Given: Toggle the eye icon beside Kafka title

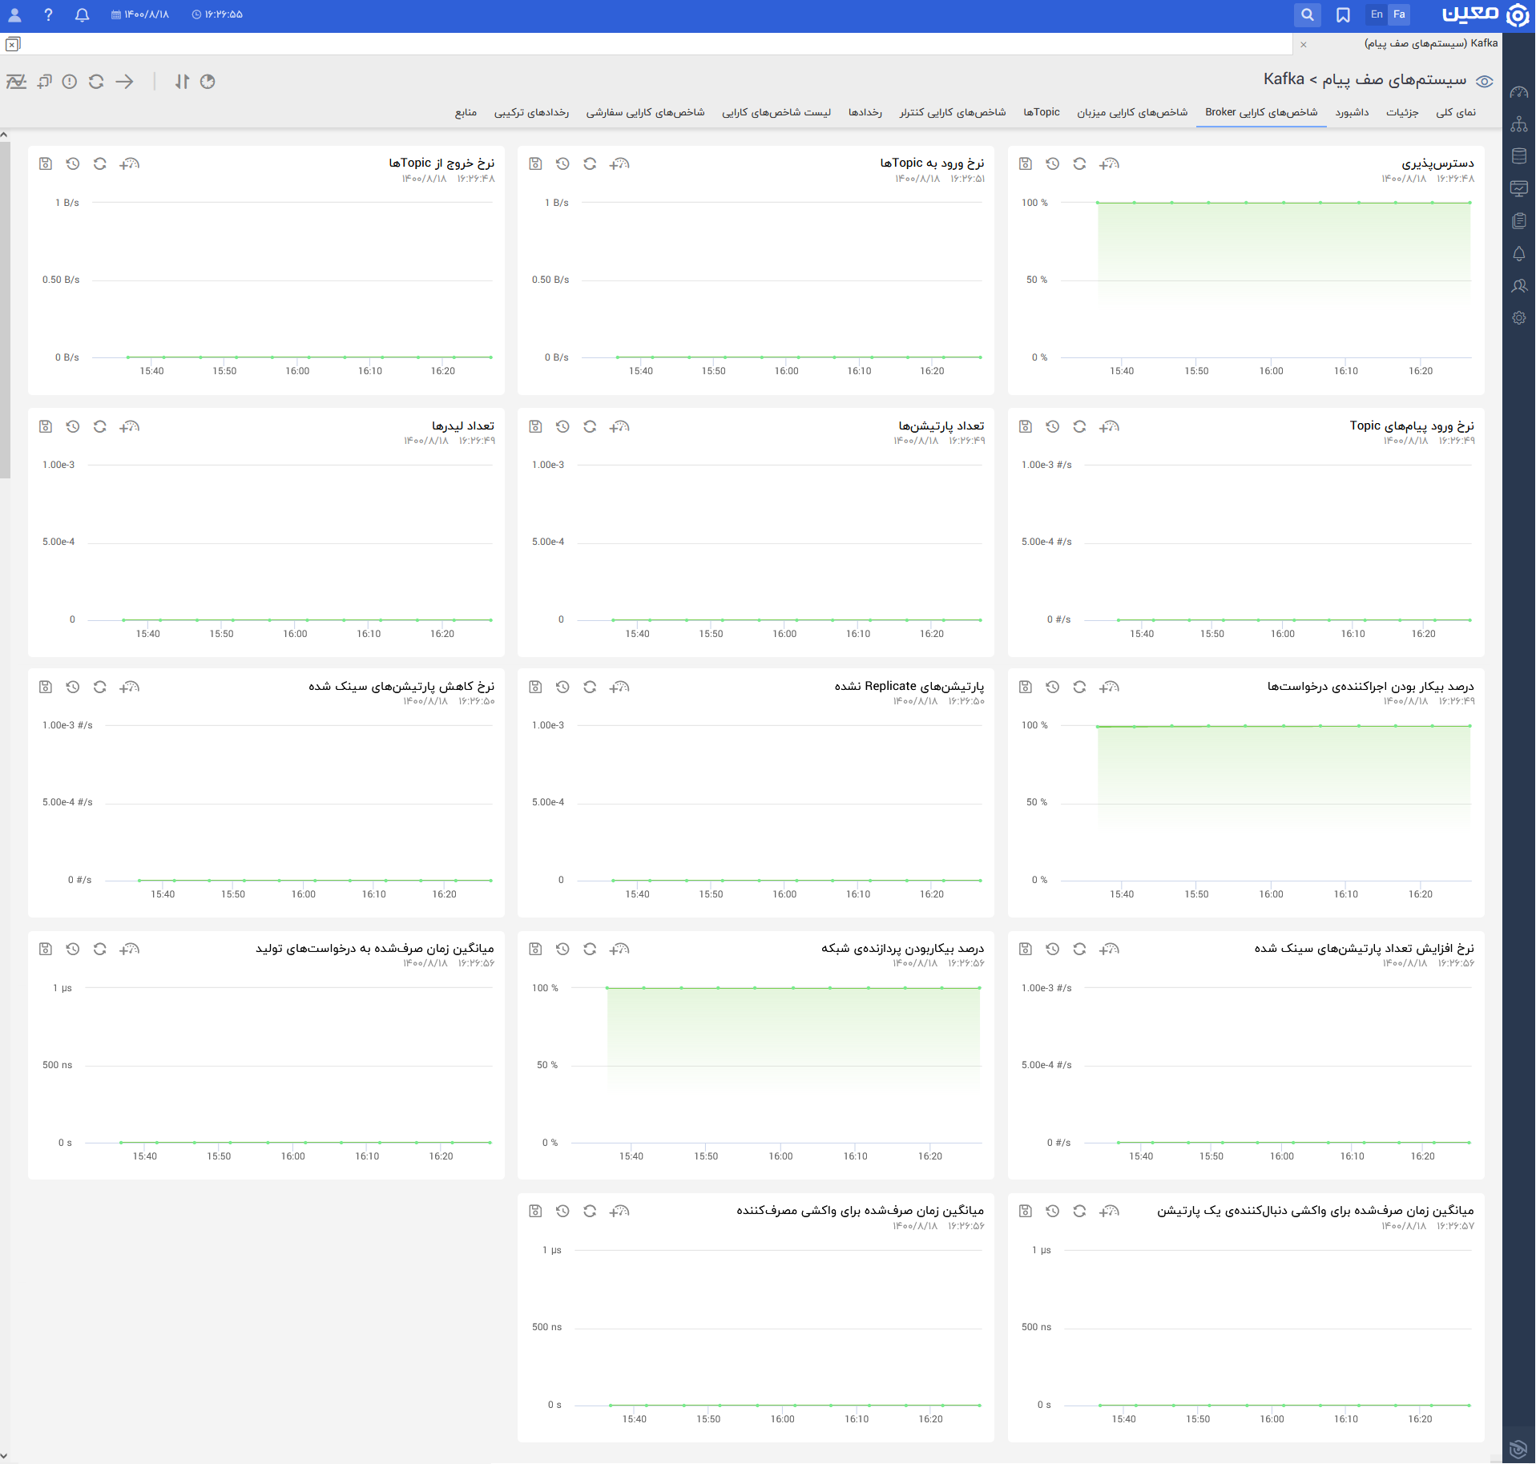Looking at the screenshot, I should 1484,81.
